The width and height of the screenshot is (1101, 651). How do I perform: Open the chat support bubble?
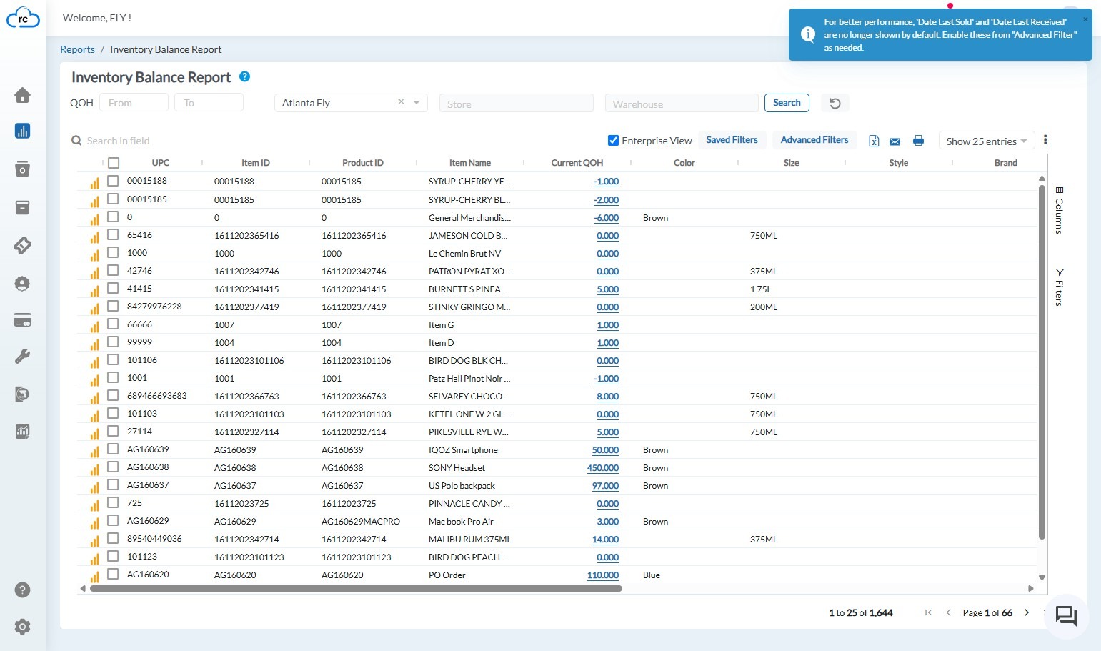[x=1066, y=616]
